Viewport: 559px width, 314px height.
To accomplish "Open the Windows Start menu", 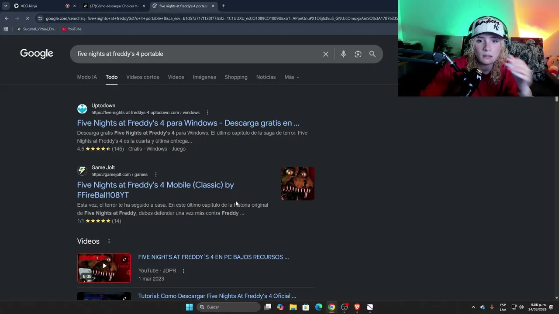I will (x=189, y=307).
